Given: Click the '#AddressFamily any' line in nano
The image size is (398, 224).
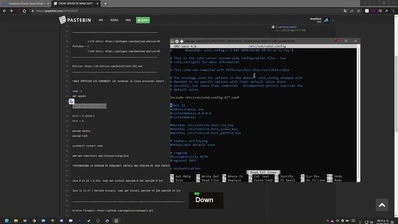Looking at the screenshot, I should tap(187, 110).
